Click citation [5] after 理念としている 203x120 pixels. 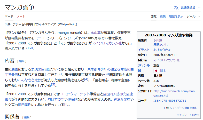point(53,85)
